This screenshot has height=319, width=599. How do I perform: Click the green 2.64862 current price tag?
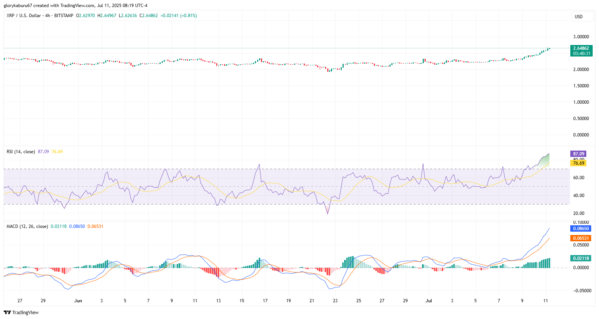(x=581, y=48)
